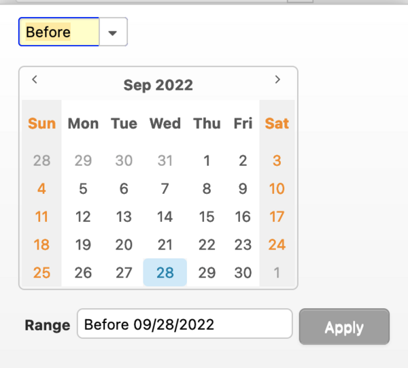
Task: Choose Sunday September 4
Action: [41, 189]
